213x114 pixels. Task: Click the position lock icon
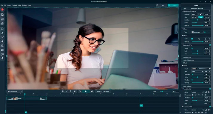pos(201,14)
